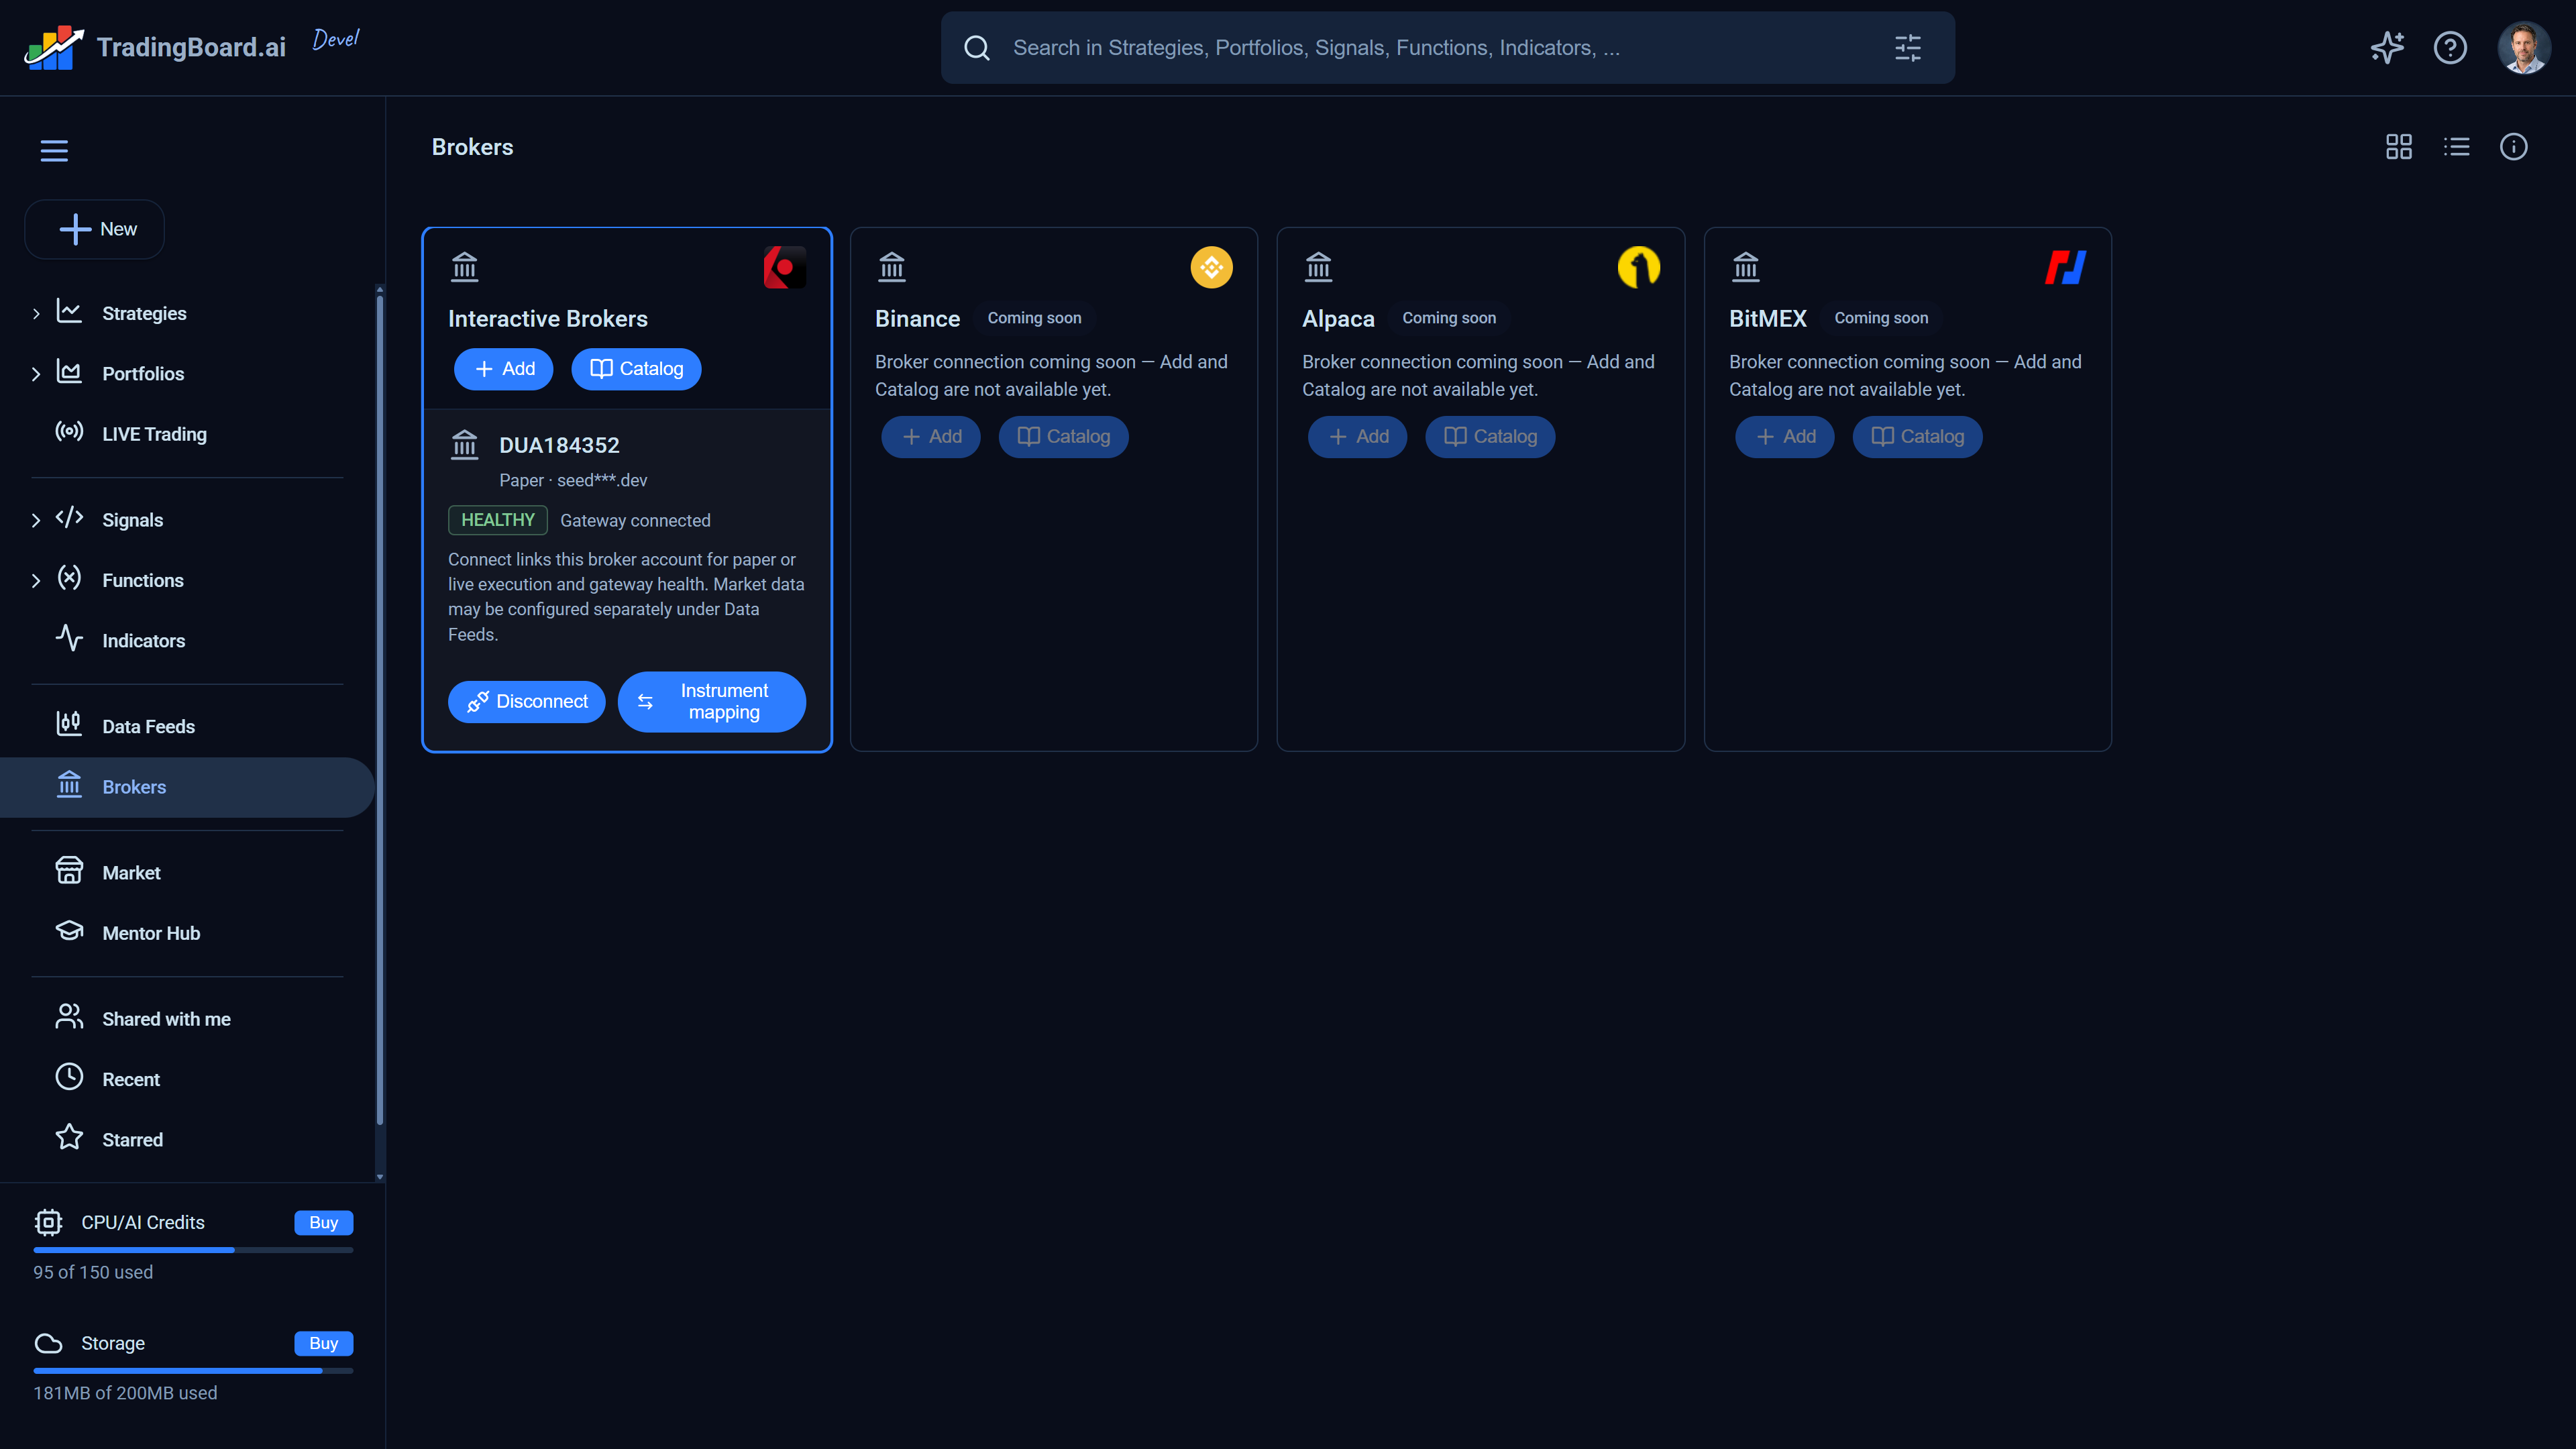Click the Interactive Brokers red logo
2576x1449 pixels.
[x=784, y=267]
